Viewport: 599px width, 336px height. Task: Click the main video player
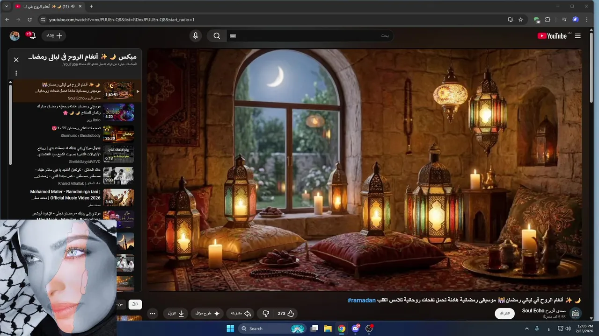[365, 170]
